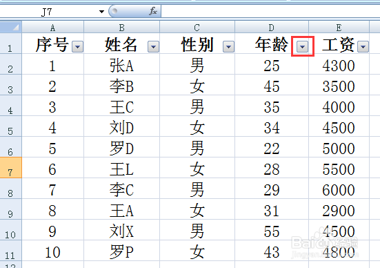Screen dimensions: 380x268
Task: Click the Select All corner button
Action: tap(11, 27)
